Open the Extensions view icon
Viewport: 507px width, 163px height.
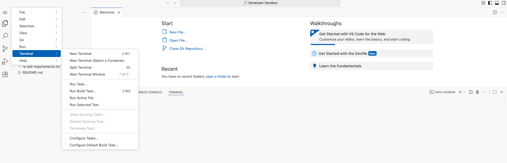[5, 74]
